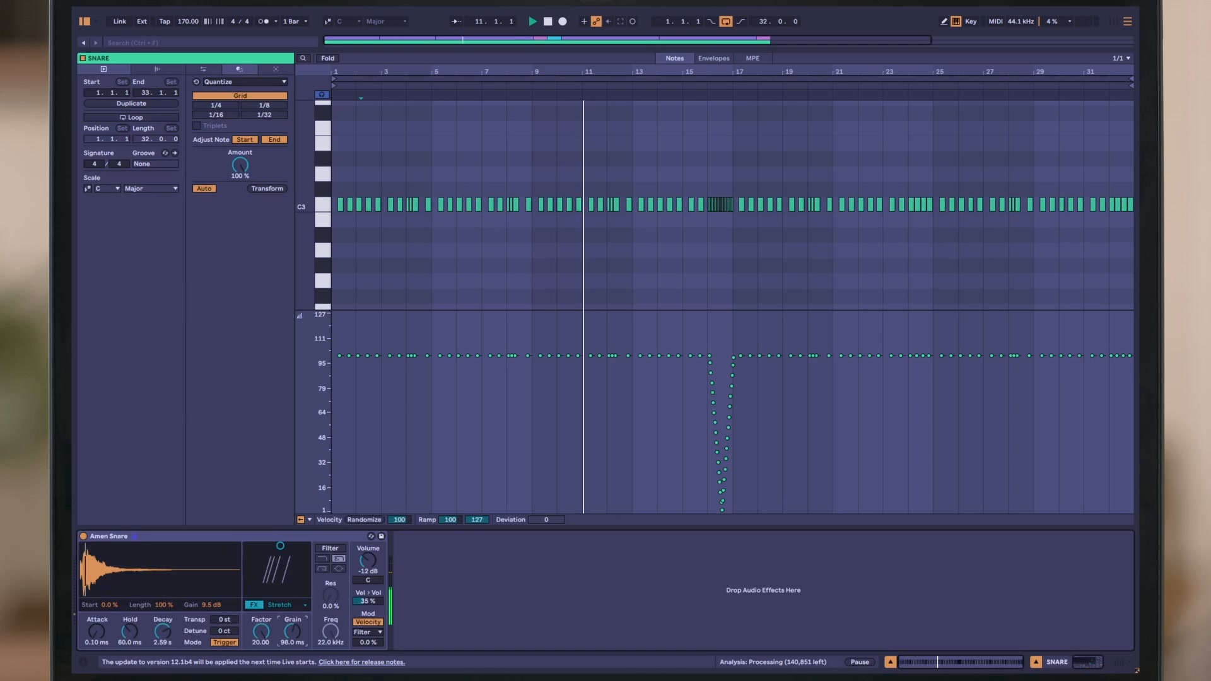Click the Session Record circle icon
The height and width of the screenshot is (681, 1211).
633,21
